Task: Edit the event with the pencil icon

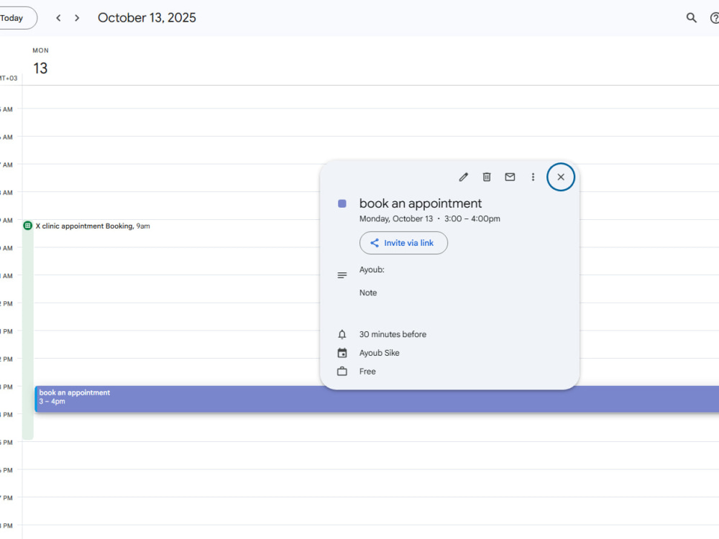Action: 464,177
